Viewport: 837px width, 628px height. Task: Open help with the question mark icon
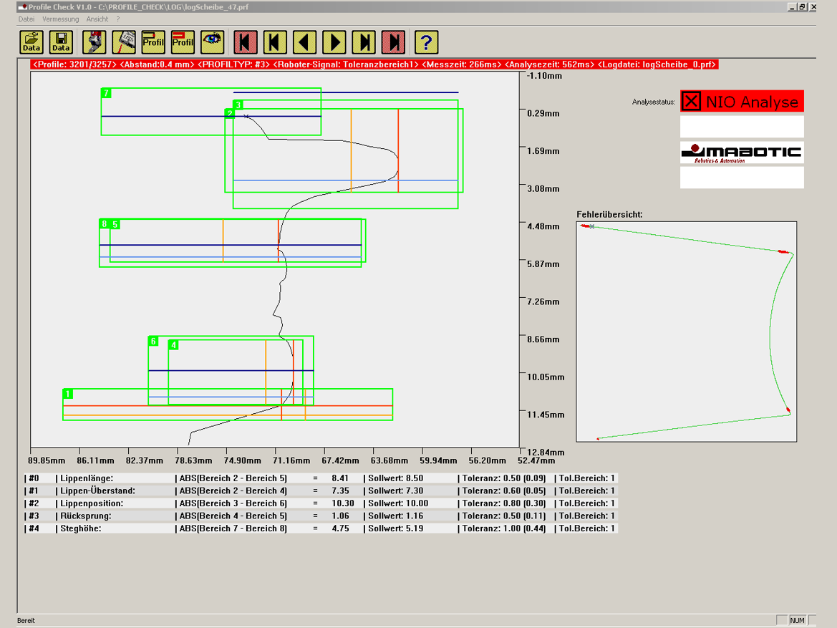click(x=426, y=42)
